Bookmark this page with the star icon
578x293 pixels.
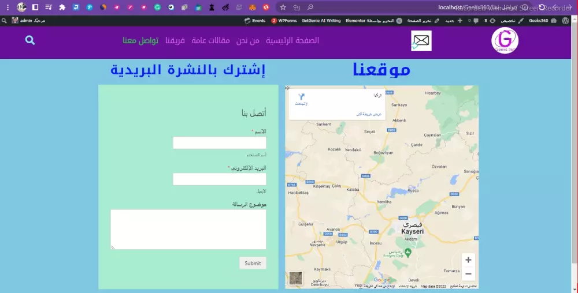(x=283, y=7)
